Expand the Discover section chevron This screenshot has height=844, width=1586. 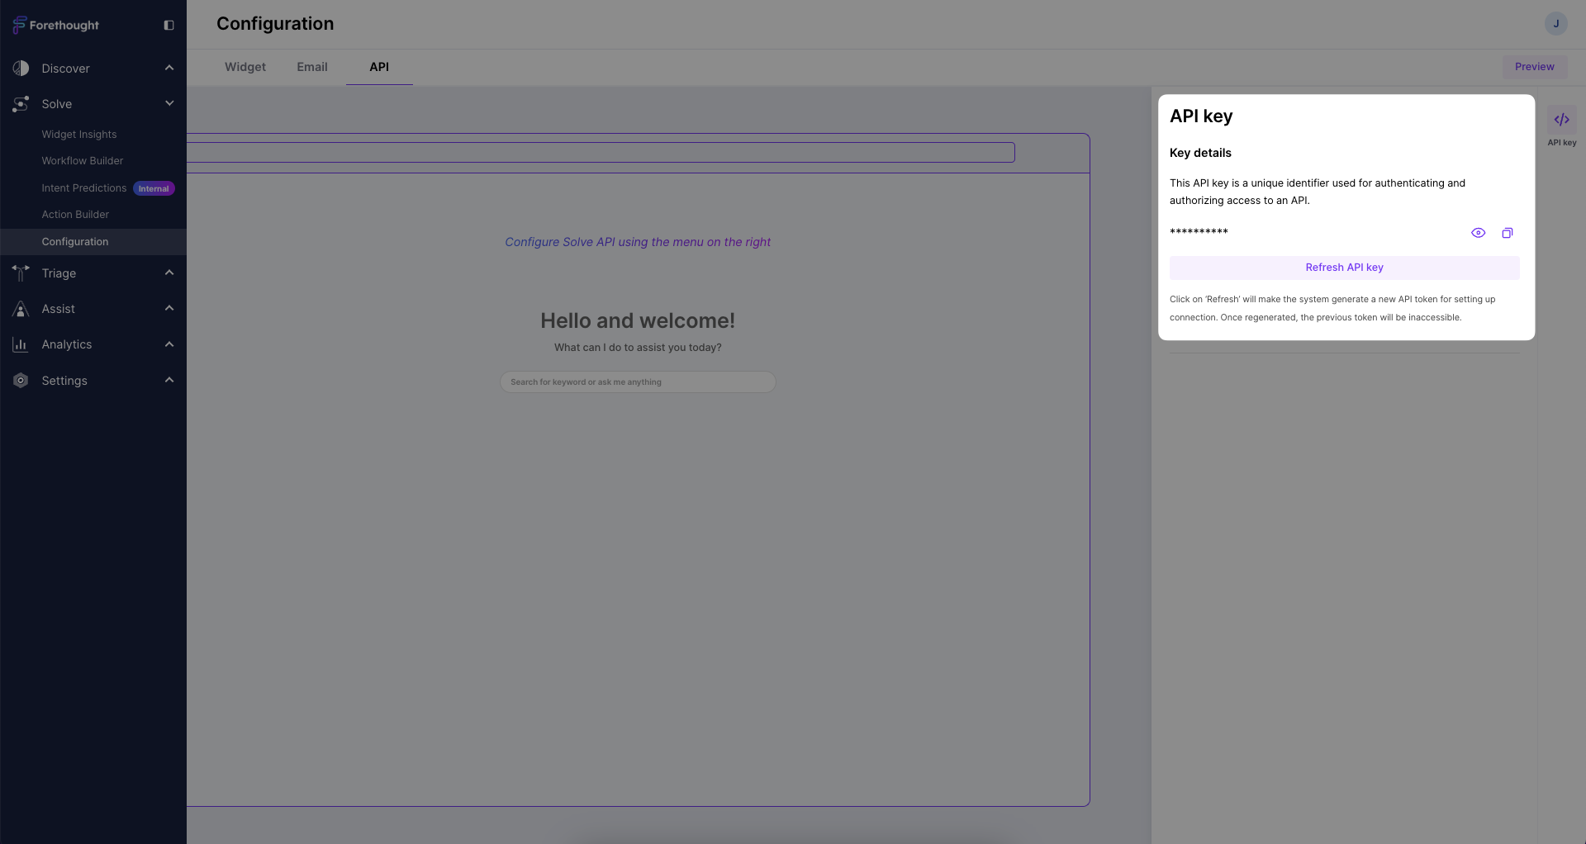pos(169,68)
